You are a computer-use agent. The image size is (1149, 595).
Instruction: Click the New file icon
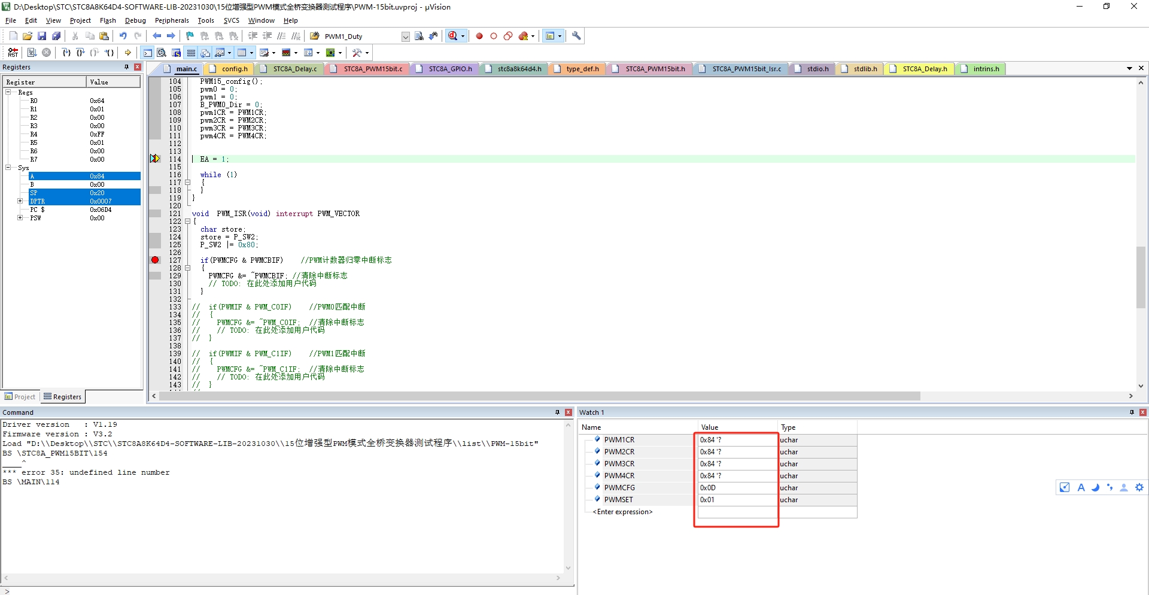(13, 36)
